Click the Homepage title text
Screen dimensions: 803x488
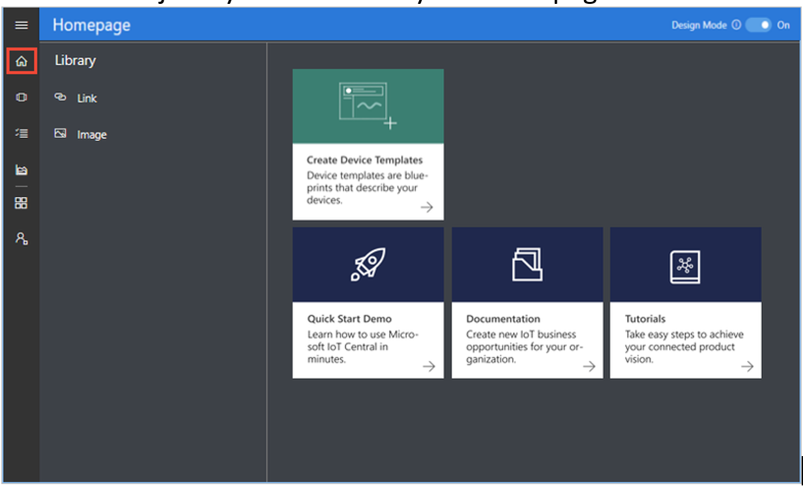91,25
